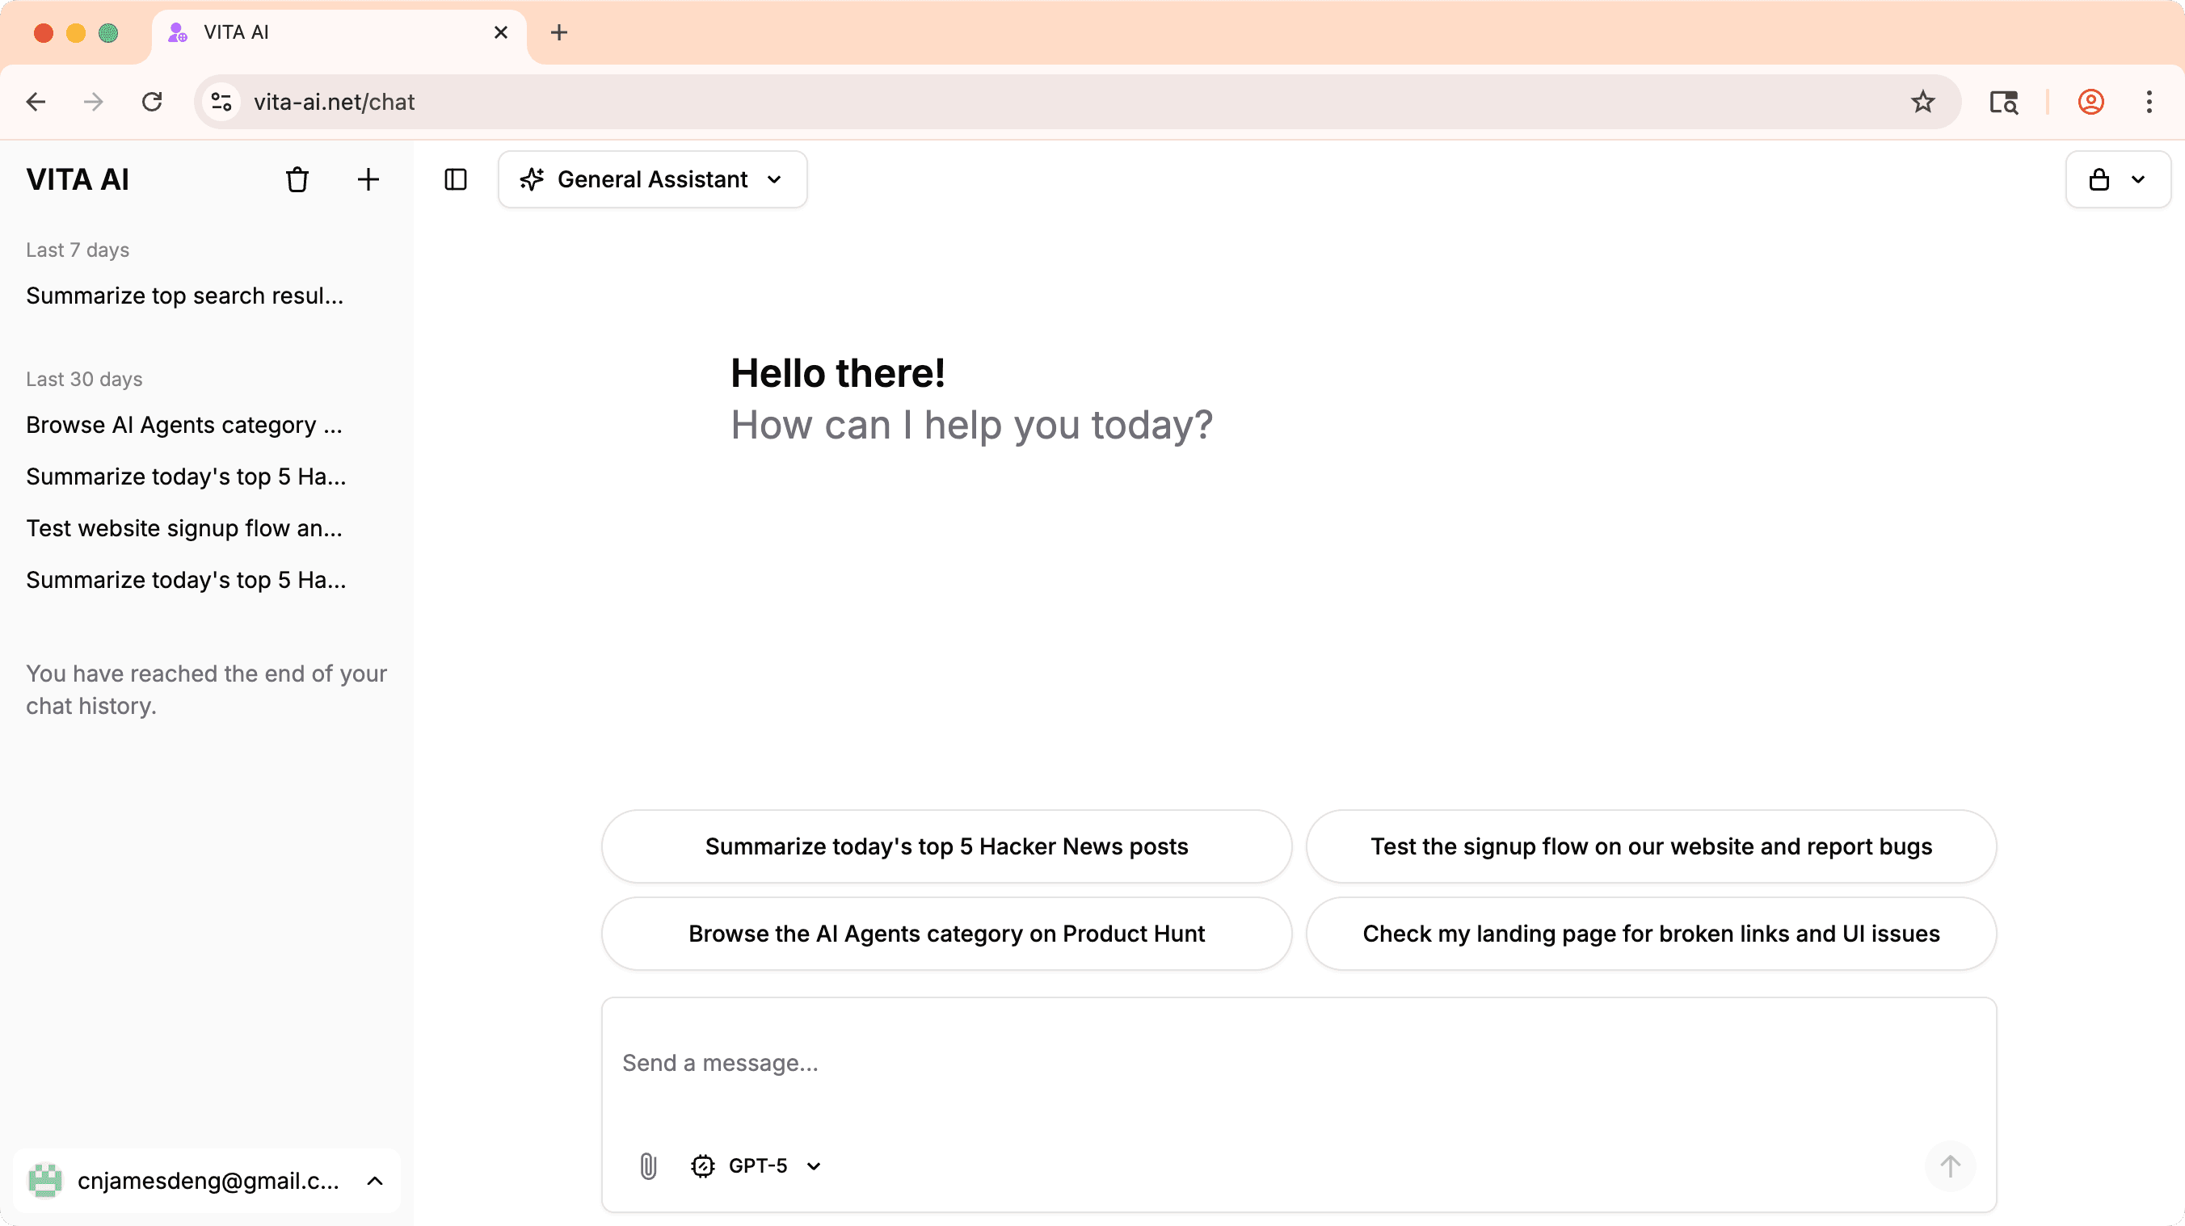Image resolution: width=2185 pixels, height=1226 pixels.
Task: Click the VITA AI robot avatar near the email
Action: click(x=47, y=1180)
